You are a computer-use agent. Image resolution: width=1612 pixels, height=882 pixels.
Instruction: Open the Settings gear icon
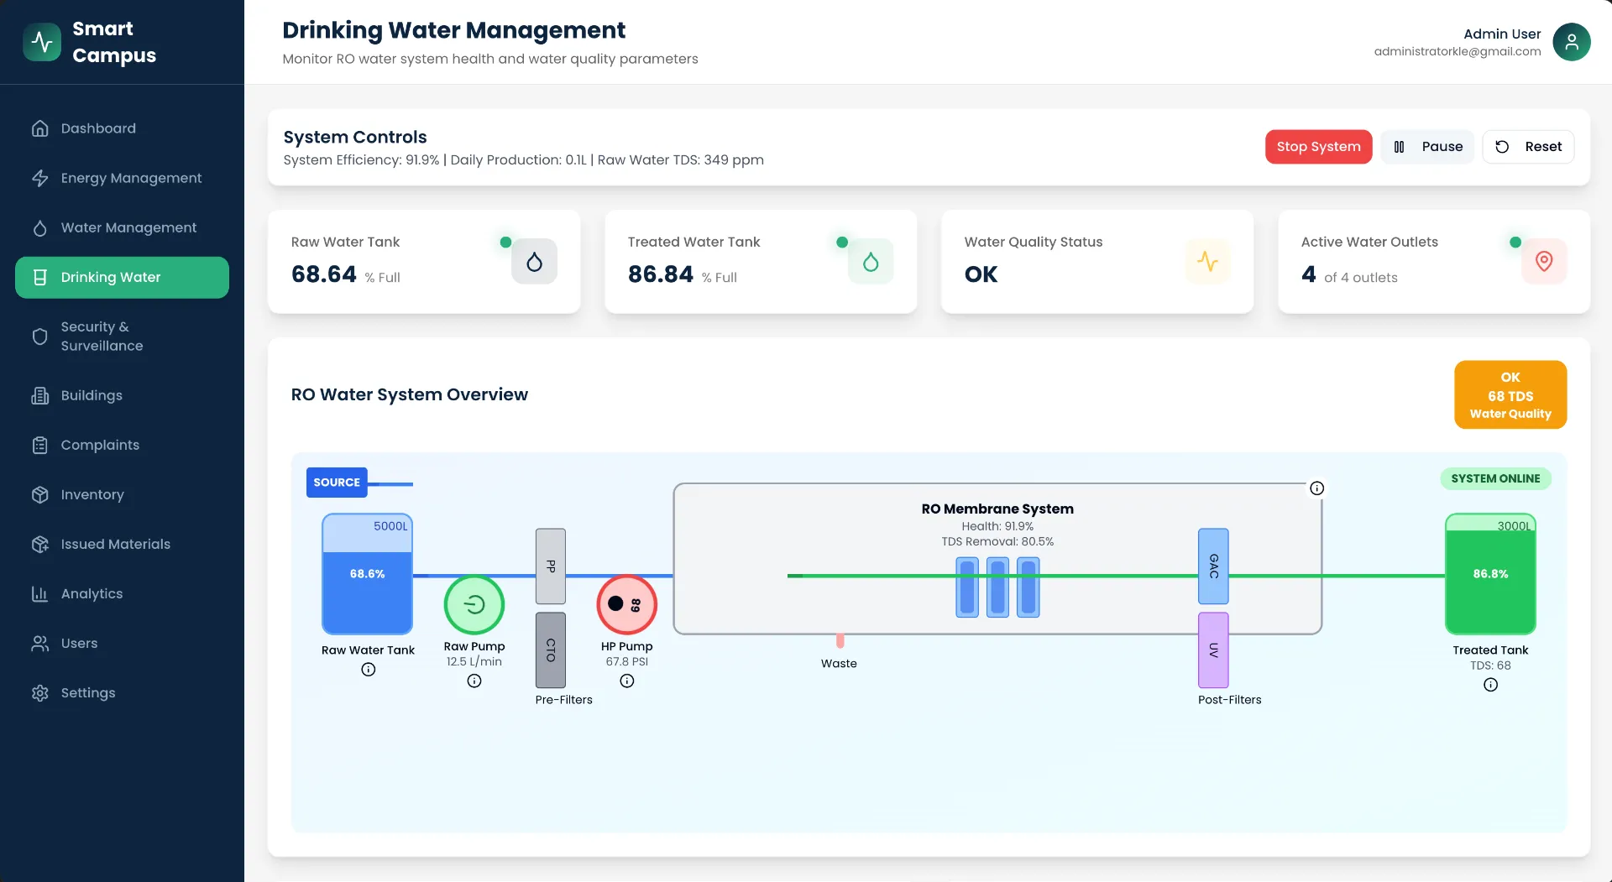pyautogui.click(x=40, y=692)
